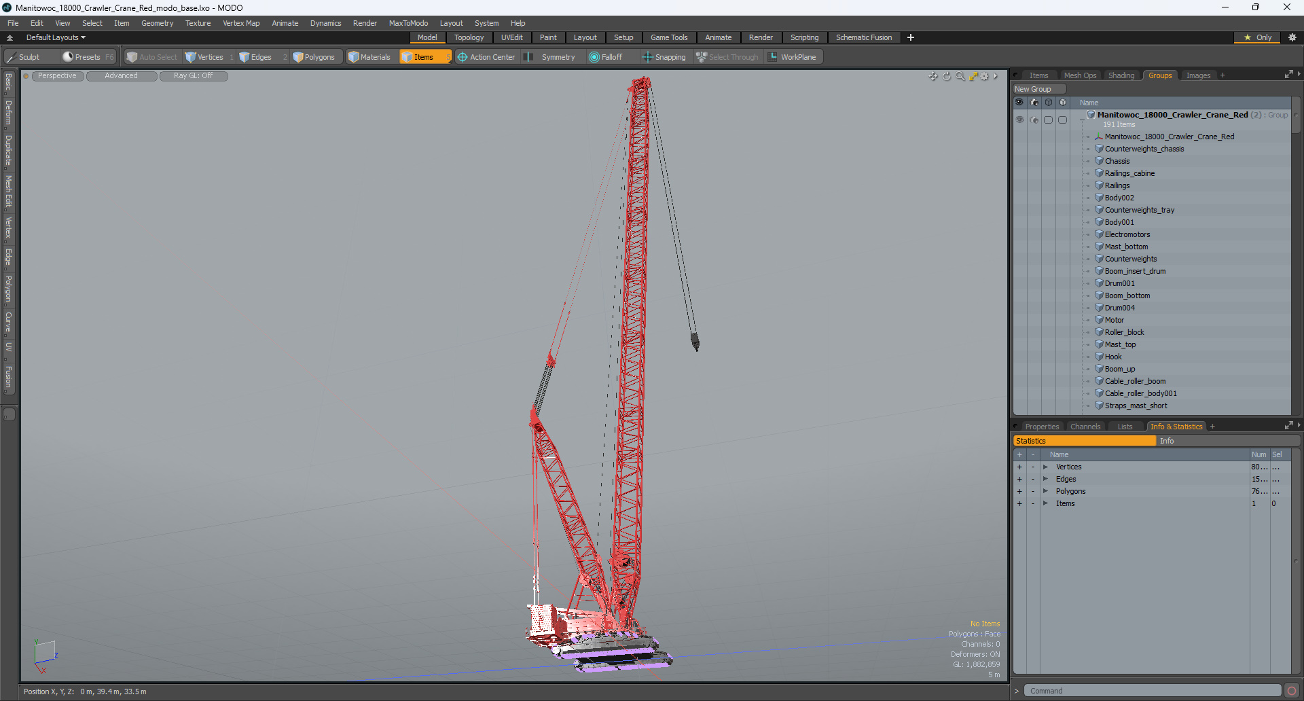The width and height of the screenshot is (1304, 701).
Task: Open layout settings gear icon
Action: click(1292, 37)
